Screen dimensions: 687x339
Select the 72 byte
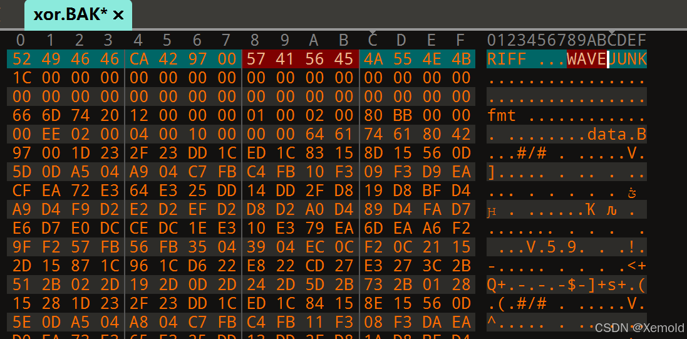[80, 190]
